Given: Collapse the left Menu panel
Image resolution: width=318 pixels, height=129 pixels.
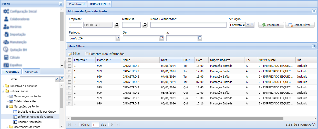Looking at the screenshot, I should tap(61, 4).
